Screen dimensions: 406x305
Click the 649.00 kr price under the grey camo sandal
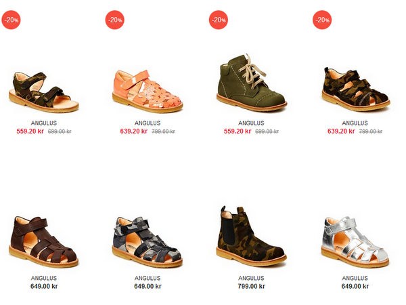click(148, 286)
